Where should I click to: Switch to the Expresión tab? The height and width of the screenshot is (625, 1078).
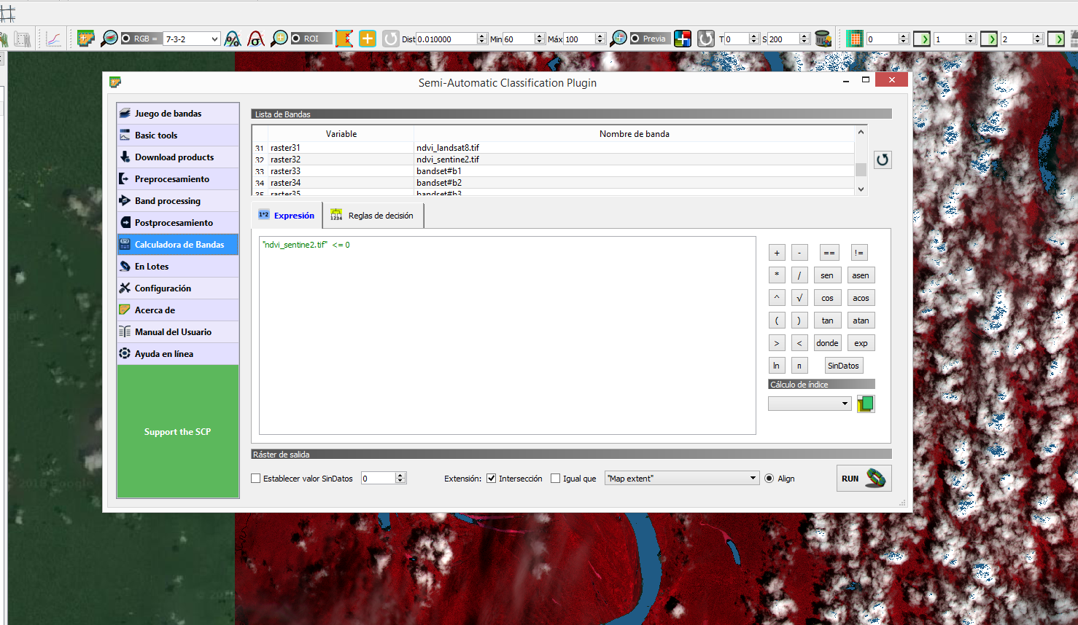[x=287, y=215]
